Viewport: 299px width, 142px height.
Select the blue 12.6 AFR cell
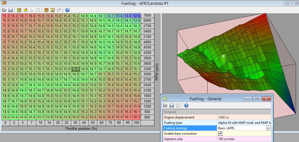coord(136,16)
